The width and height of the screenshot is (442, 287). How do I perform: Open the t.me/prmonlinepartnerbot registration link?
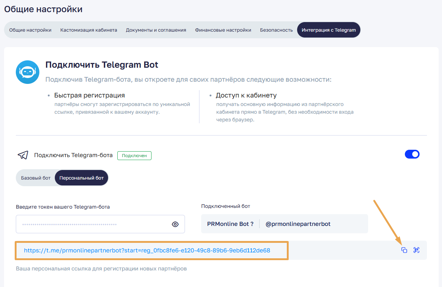coord(147,251)
